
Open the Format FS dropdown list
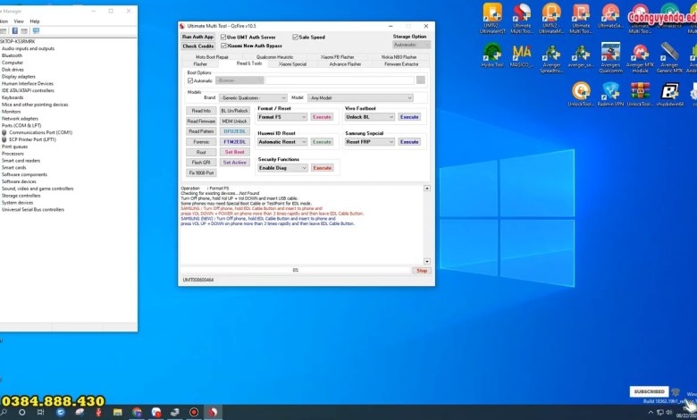pyautogui.click(x=282, y=117)
